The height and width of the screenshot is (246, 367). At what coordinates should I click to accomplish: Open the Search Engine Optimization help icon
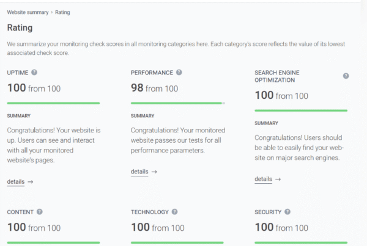(346, 76)
